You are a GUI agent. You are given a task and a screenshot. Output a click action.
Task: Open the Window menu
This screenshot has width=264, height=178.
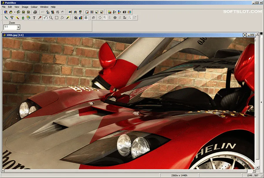[44, 7]
